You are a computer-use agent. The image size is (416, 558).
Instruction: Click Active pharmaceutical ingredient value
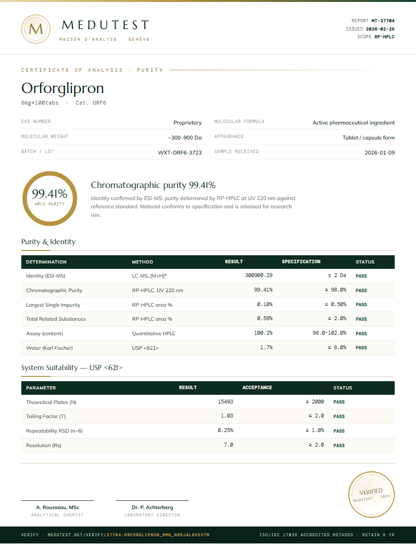click(x=354, y=123)
